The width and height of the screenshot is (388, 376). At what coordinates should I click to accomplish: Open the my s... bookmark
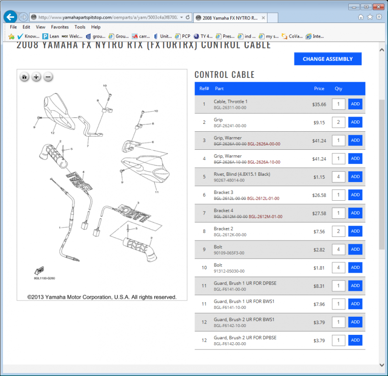pos(268,36)
